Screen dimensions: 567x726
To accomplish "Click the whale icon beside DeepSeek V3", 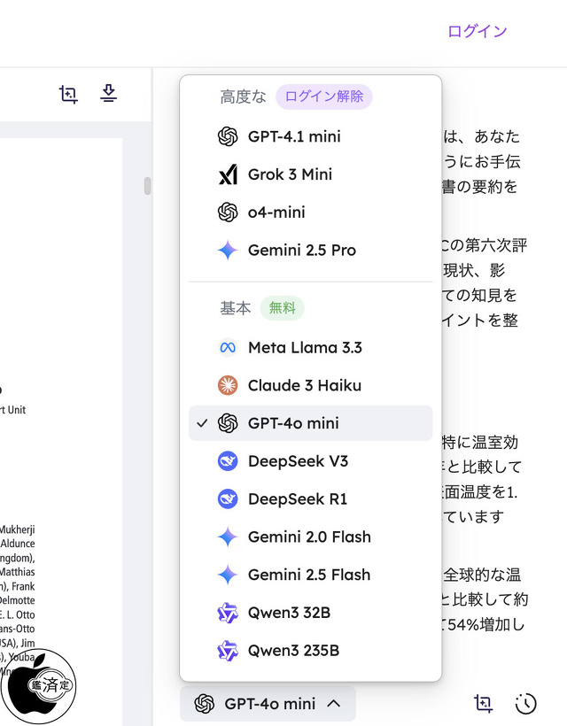I will 228,461.
